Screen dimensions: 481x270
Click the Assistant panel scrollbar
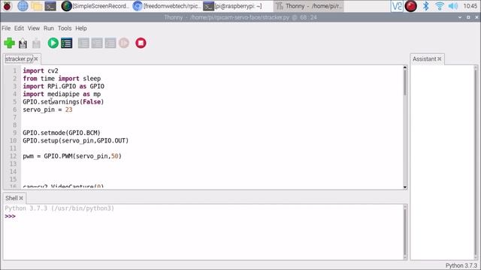pos(476,162)
